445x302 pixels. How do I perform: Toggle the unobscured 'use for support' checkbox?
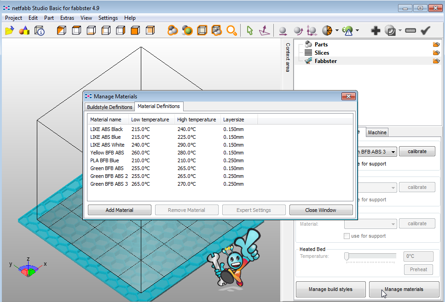(347, 236)
